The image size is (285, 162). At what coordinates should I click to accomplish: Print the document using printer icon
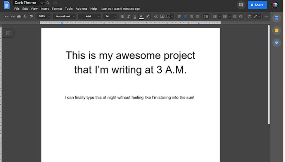(19, 17)
